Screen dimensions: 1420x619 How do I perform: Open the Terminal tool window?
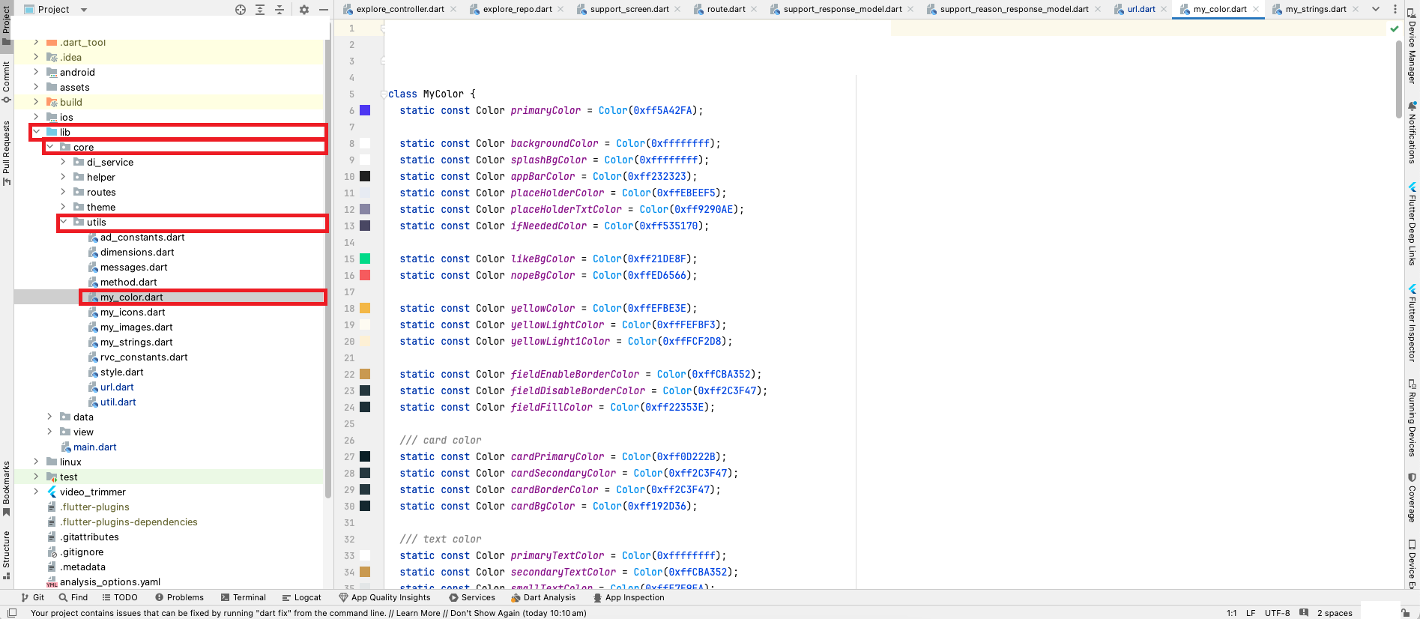(x=244, y=597)
